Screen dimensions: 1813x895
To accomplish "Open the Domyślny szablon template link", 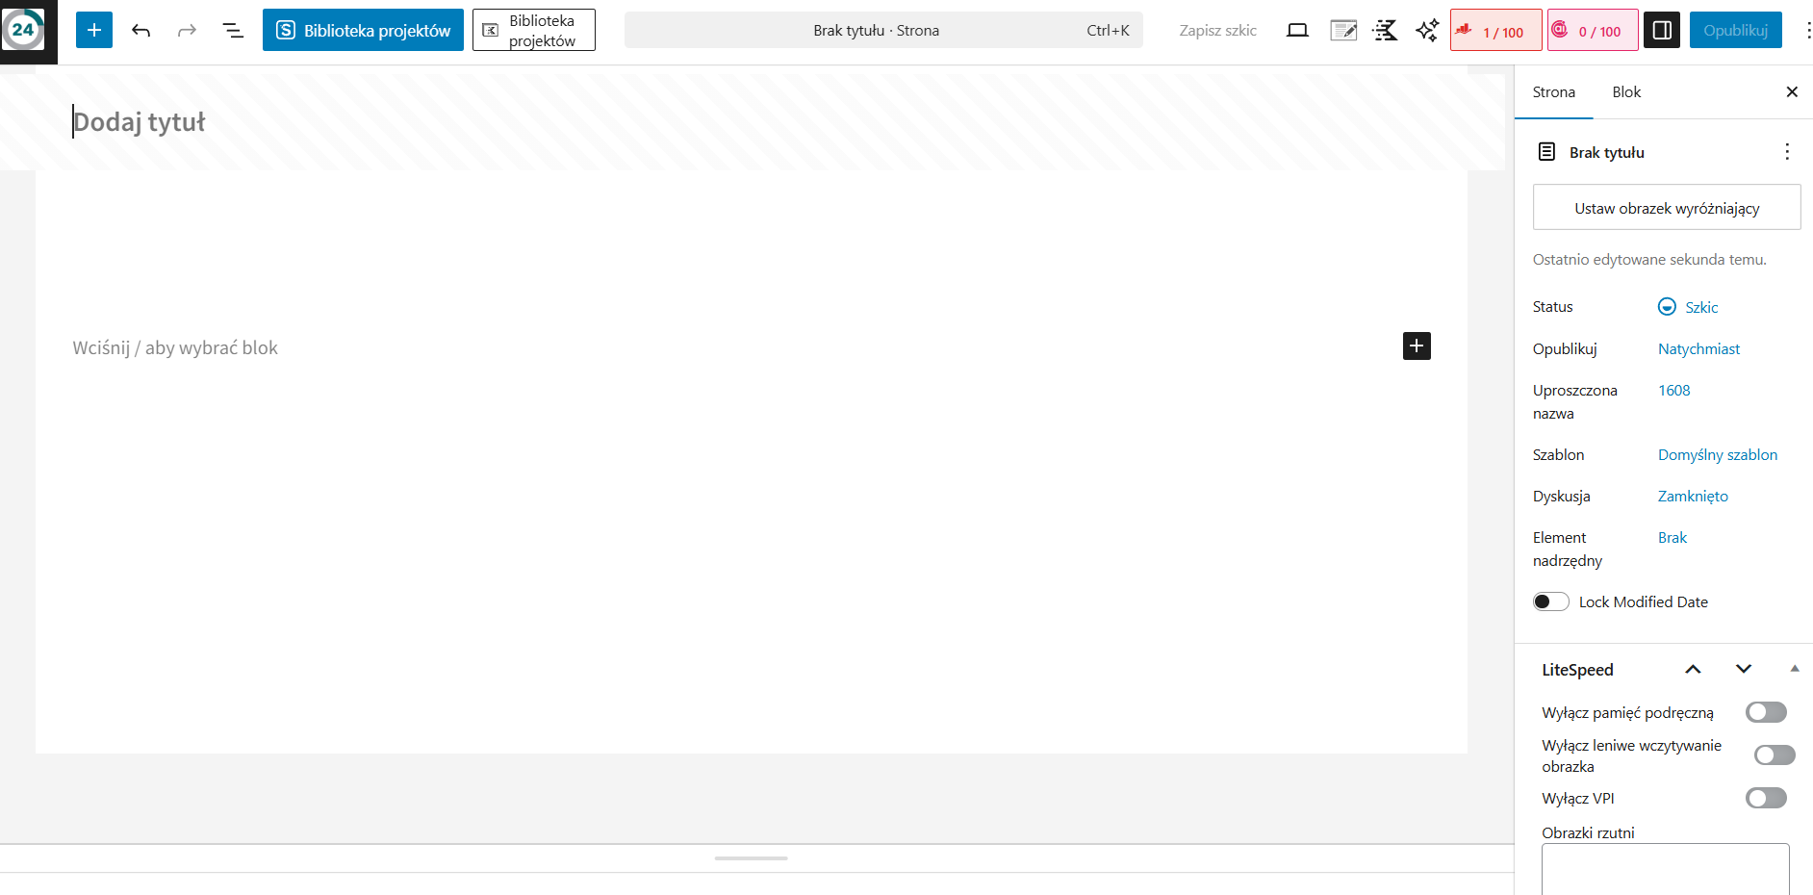I will point(1717,454).
